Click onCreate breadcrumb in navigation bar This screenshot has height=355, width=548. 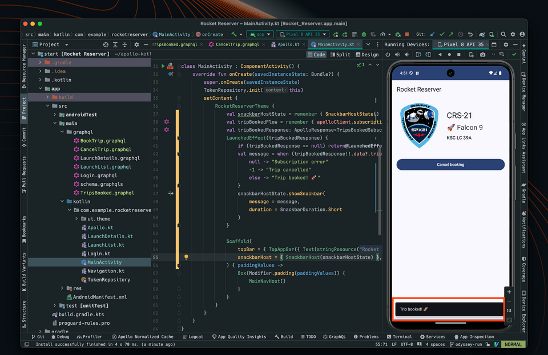coord(209,34)
